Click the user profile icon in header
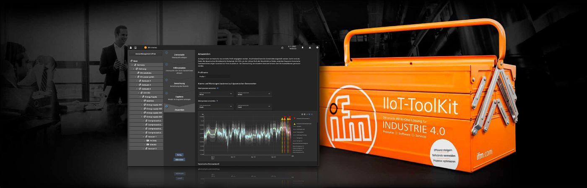This screenshot has height=188, width=587. click(131, 48)
